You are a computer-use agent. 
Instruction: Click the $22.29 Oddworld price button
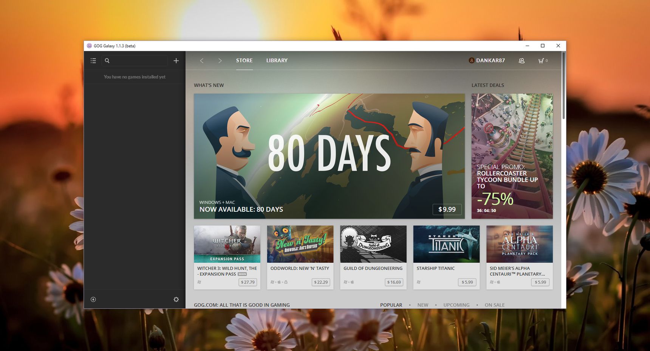pyautogui.click(x=321, y=282)
